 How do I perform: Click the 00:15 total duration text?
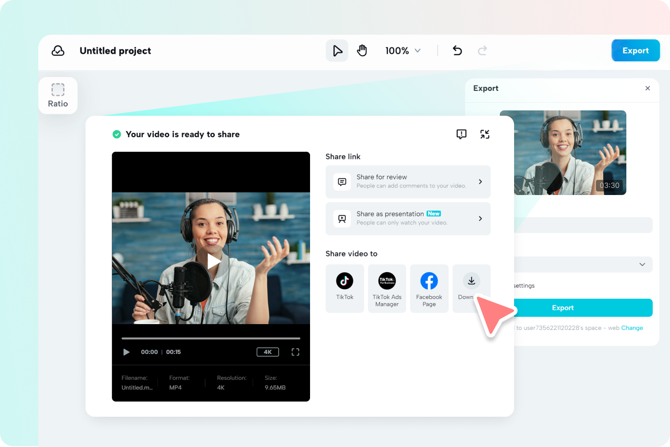[x=173, y=352]
